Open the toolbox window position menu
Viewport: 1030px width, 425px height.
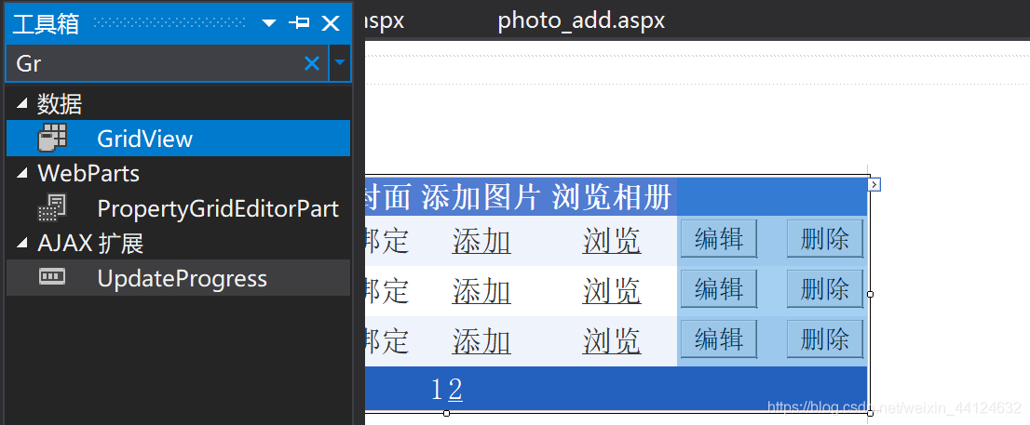(269, 23)
